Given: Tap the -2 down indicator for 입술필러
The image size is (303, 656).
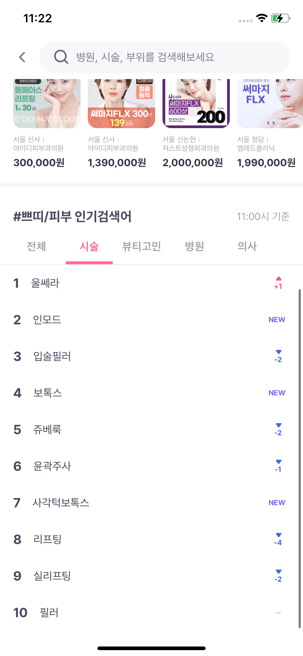Looking at the screenshot, I should (x=278, y=356).
